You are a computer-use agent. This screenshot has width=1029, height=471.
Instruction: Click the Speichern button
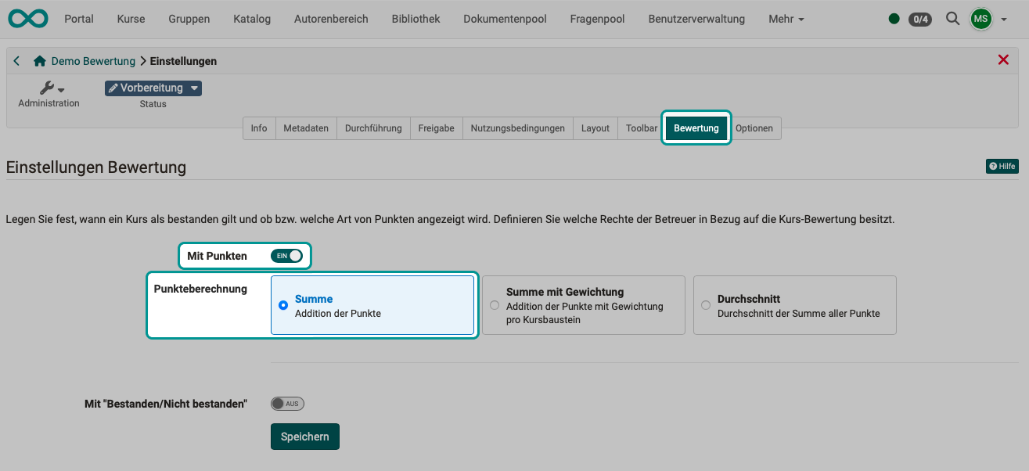click(x=304, y=436)
